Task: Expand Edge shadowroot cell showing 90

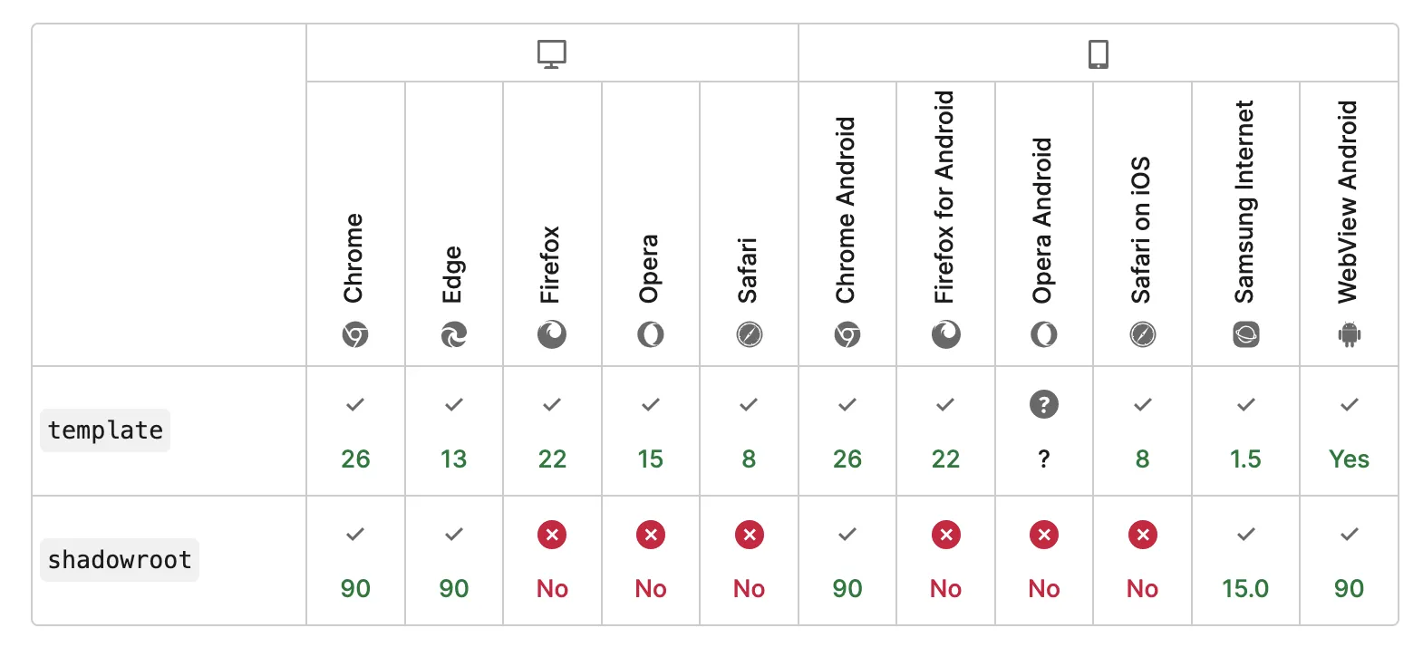Action: click(453, 562)
